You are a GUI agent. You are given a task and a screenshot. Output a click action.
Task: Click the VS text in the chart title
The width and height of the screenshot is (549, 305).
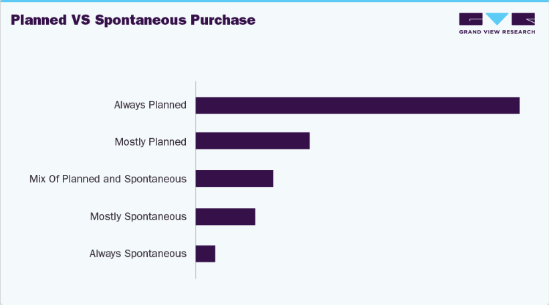pos(81,20)
